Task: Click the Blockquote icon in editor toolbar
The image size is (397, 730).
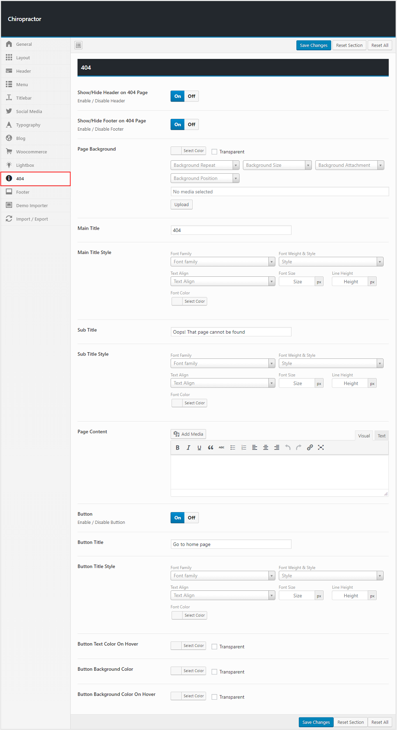Action: (x=210, y=448)
